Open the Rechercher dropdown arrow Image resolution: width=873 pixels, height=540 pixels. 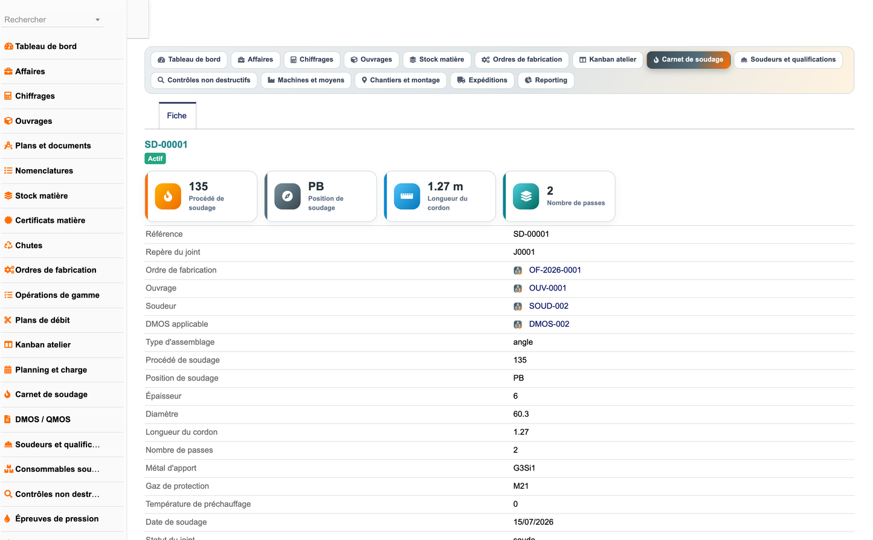pos(97,20)
